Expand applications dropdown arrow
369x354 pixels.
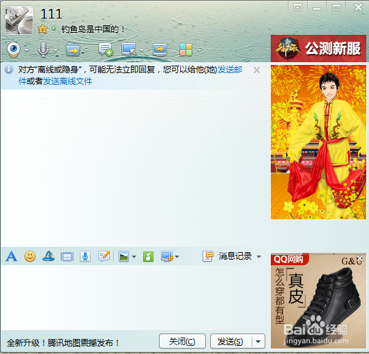(200, 51)
